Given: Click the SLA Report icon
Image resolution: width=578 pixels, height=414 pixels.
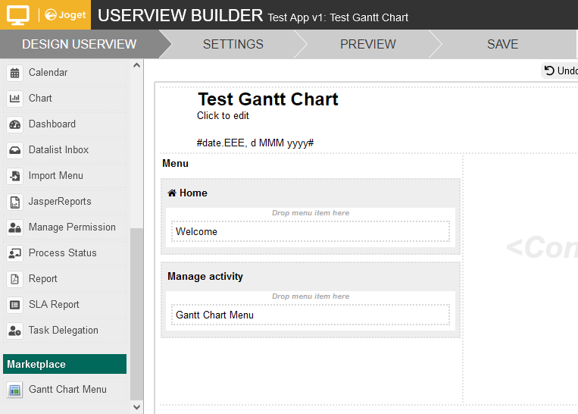Looking at the screenshot, I should [15, 305].
